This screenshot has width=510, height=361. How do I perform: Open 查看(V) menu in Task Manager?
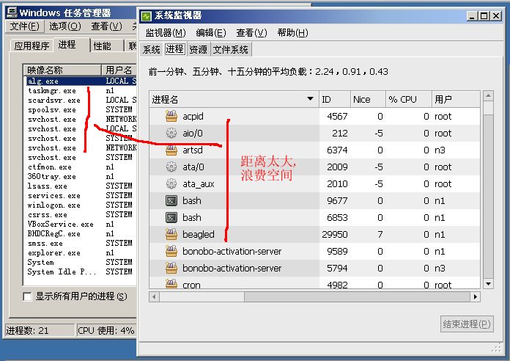coord(107,26)
